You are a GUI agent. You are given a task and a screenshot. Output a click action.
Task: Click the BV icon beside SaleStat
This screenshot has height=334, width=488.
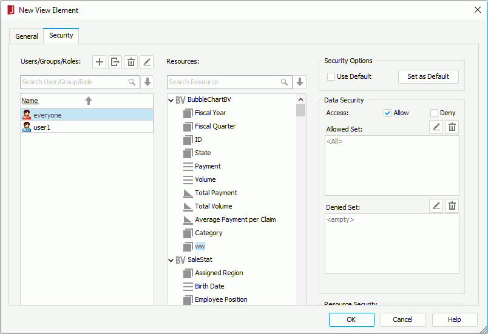coord(180,259)
